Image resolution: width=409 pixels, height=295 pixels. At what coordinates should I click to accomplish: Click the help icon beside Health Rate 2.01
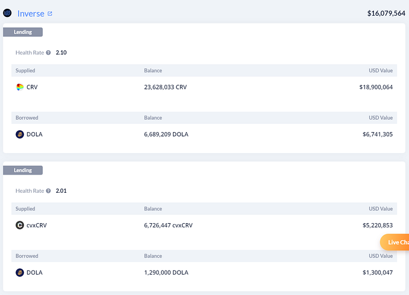pos(48,191)
